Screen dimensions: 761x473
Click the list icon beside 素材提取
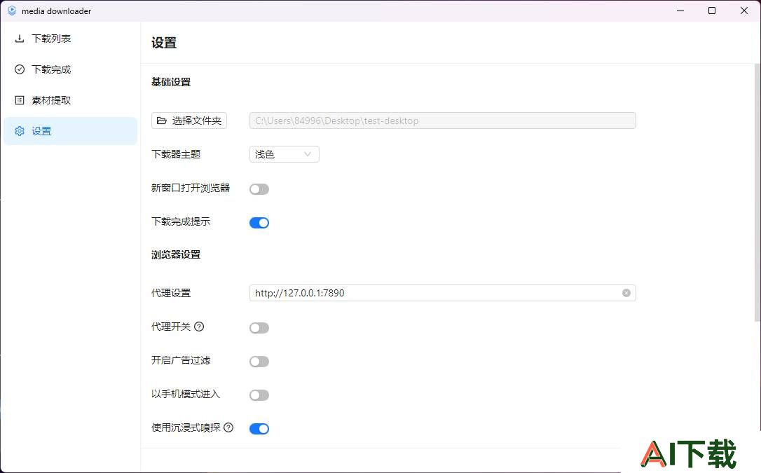click(20, 100)
